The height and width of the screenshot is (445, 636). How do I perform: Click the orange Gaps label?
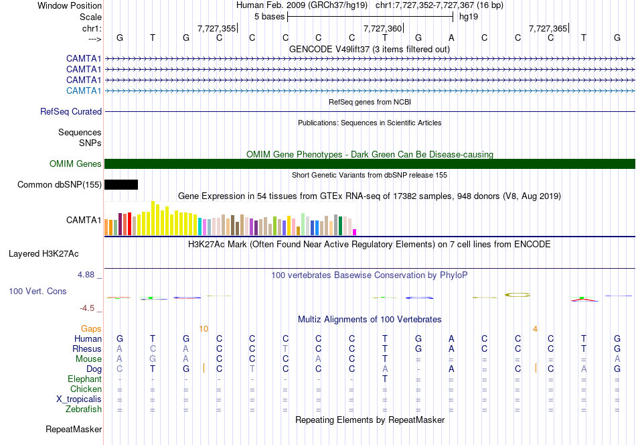[x=91, y=328]
